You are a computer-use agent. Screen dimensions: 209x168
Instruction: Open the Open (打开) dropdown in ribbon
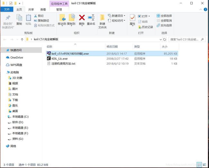(144, 16)
